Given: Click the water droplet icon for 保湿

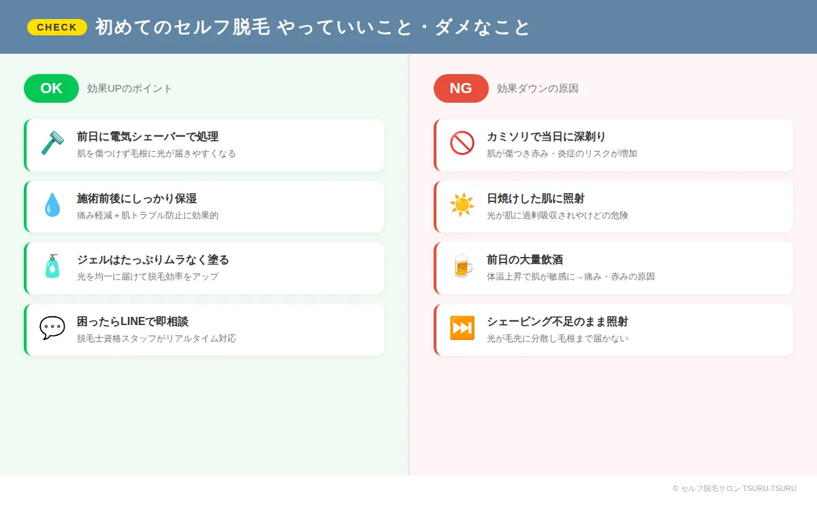Looking at the screenshot, I should (x=52, y=205).
